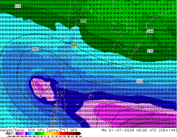Viewport: 177px width, 137px height.
Task: Click the 576 label directly below 584
Action: pos(150,51)
